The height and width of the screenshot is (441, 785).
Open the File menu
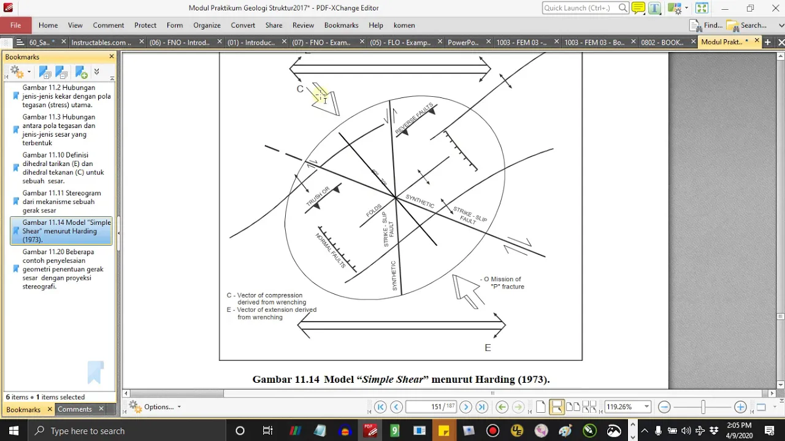15,25
